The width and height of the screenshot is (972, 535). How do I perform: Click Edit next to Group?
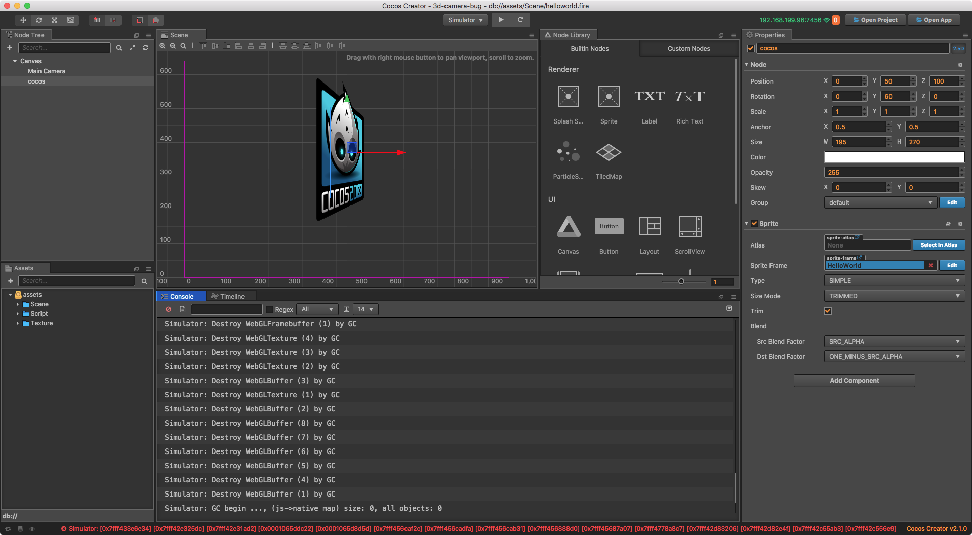tap(952, 202)
